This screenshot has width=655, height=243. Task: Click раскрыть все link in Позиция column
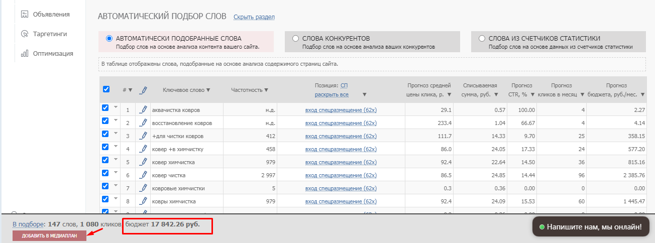(332, 94)
